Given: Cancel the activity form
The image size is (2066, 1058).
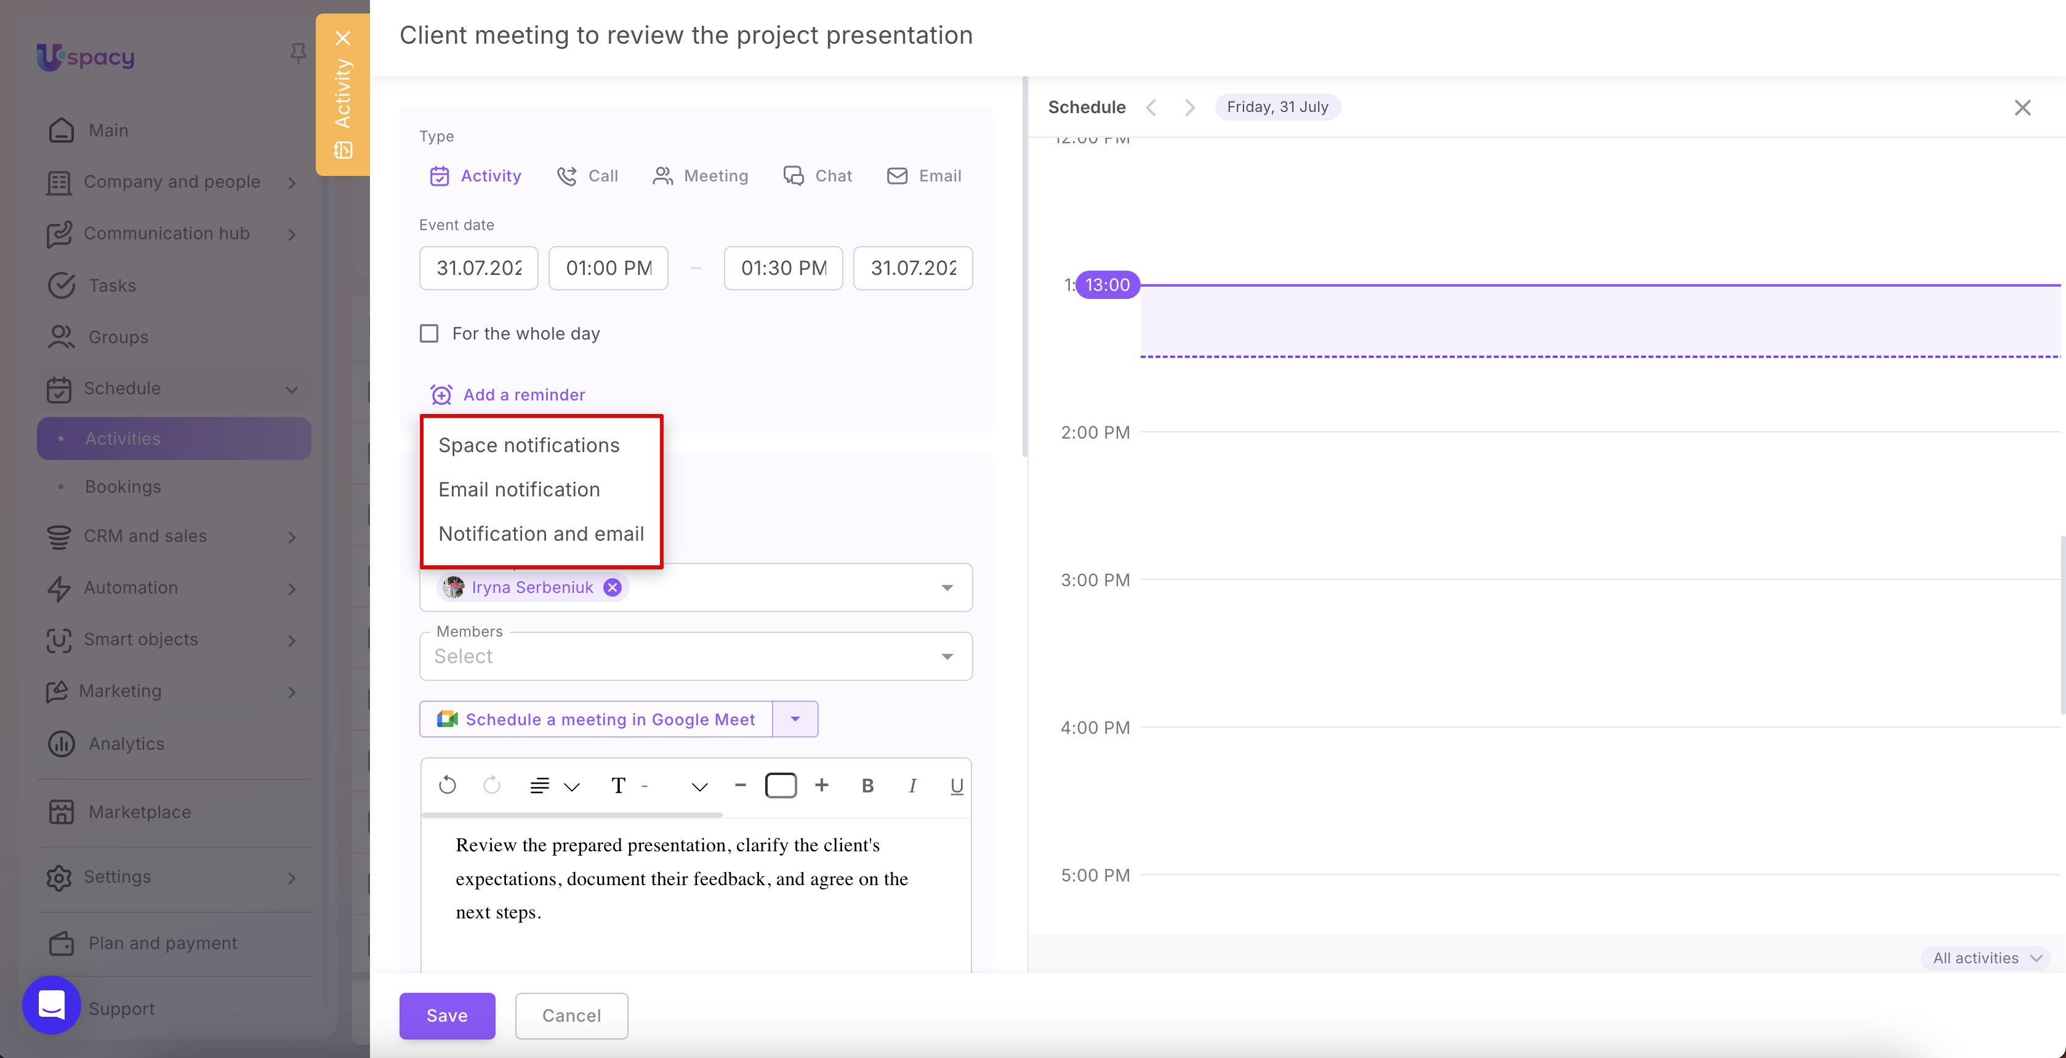Looking at the screenshot, I should pyautogui.click(x=571, y=1016).
